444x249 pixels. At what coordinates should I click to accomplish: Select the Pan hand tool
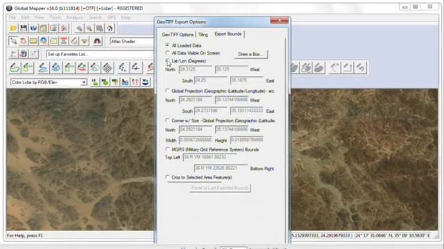click(23, 41)
